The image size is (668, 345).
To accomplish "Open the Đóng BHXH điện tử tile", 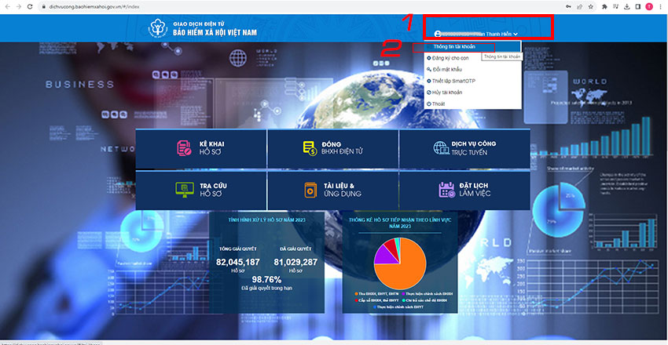I will click(x=332, y=149).
